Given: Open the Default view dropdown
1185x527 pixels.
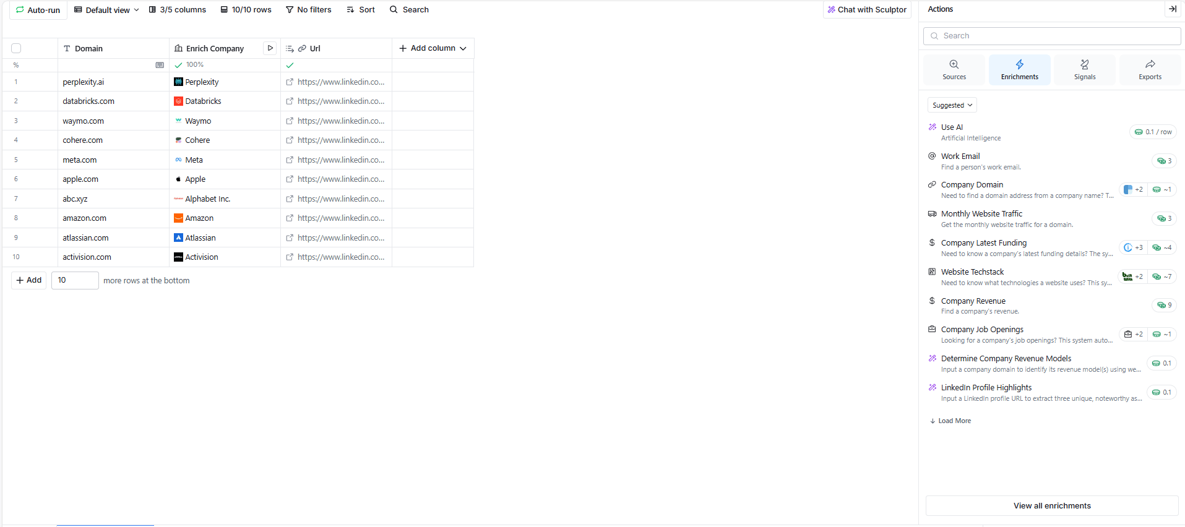Looking at the screenshot, I should [106, 10].
